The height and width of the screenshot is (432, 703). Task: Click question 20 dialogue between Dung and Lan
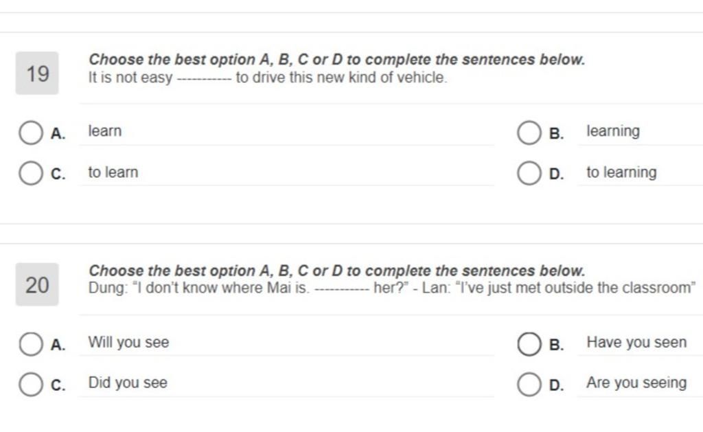(392, 288)
